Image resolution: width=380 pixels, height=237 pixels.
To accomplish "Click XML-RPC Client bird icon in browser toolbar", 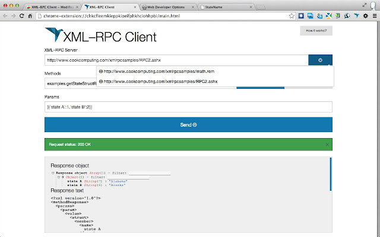I will tap(356, 16).
